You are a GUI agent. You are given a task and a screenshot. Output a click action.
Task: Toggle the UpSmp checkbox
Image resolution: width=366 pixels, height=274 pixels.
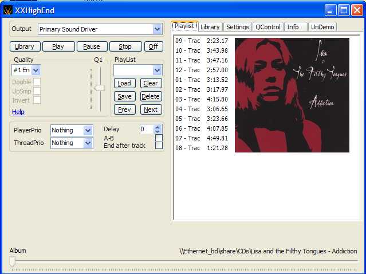click(37, 91)
